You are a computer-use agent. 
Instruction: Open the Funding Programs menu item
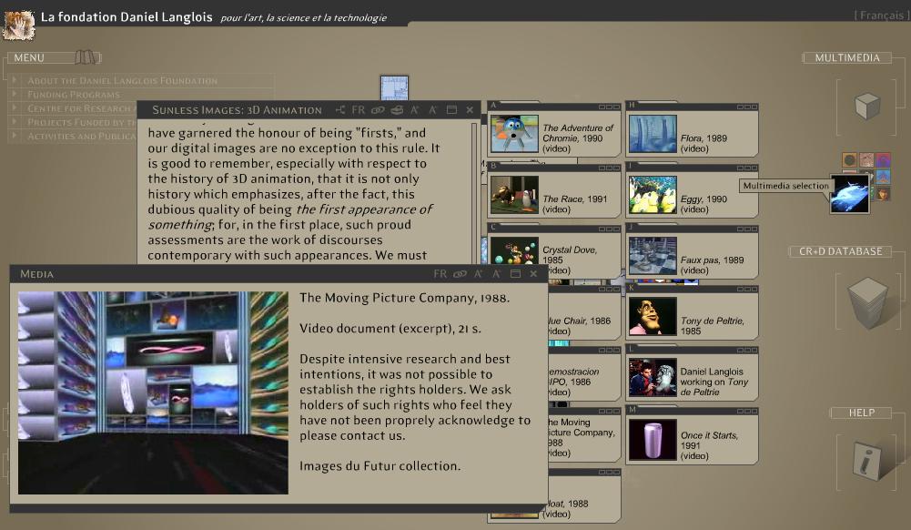(x=73, y=95)
